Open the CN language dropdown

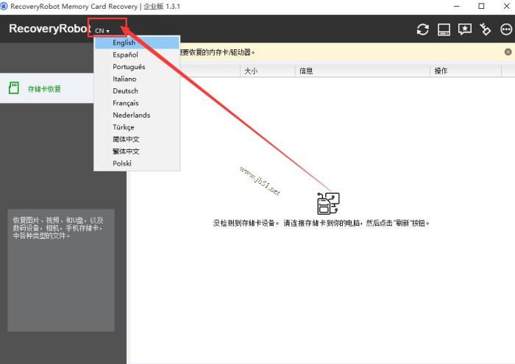point(102,31)
